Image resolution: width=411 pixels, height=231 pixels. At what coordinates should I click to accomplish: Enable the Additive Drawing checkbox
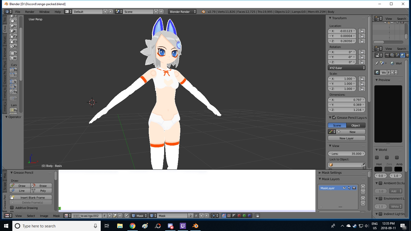12,208
